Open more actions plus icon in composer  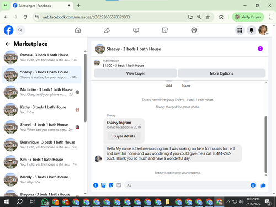point(95,185)
